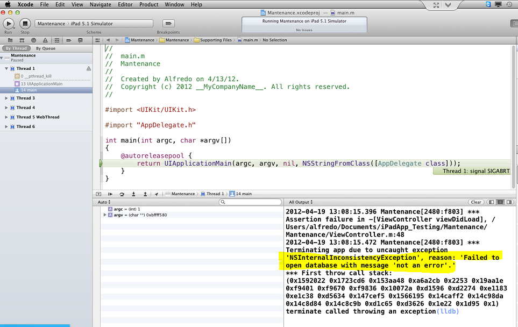The width and height of the screenshot is (518, 327).
Task: Click the TeamViewer icon in menu bar
Action: tap(488, 4)
